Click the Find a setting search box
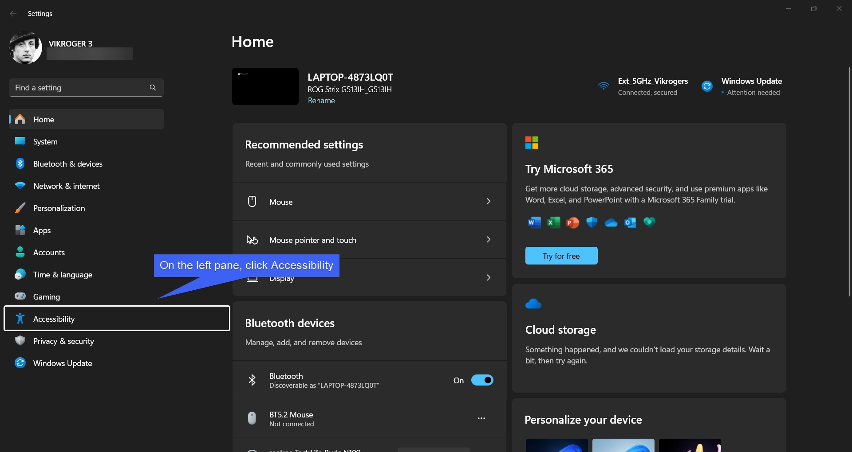The width and height of the screenshot is (852, 452). click(86, 88)
